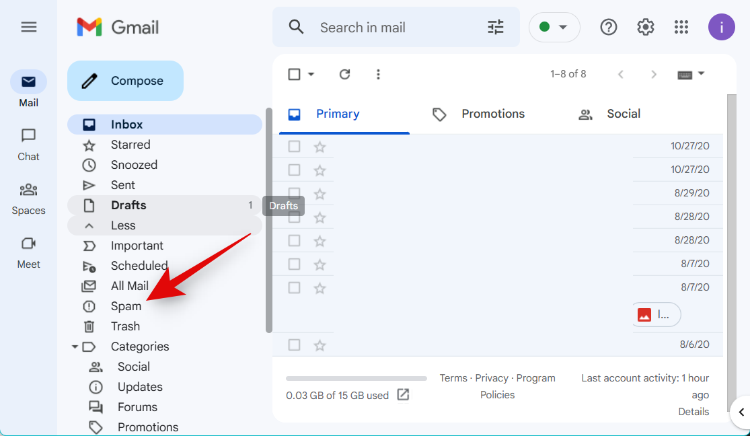
Task: Open the Important label
Action: (165, 246)
